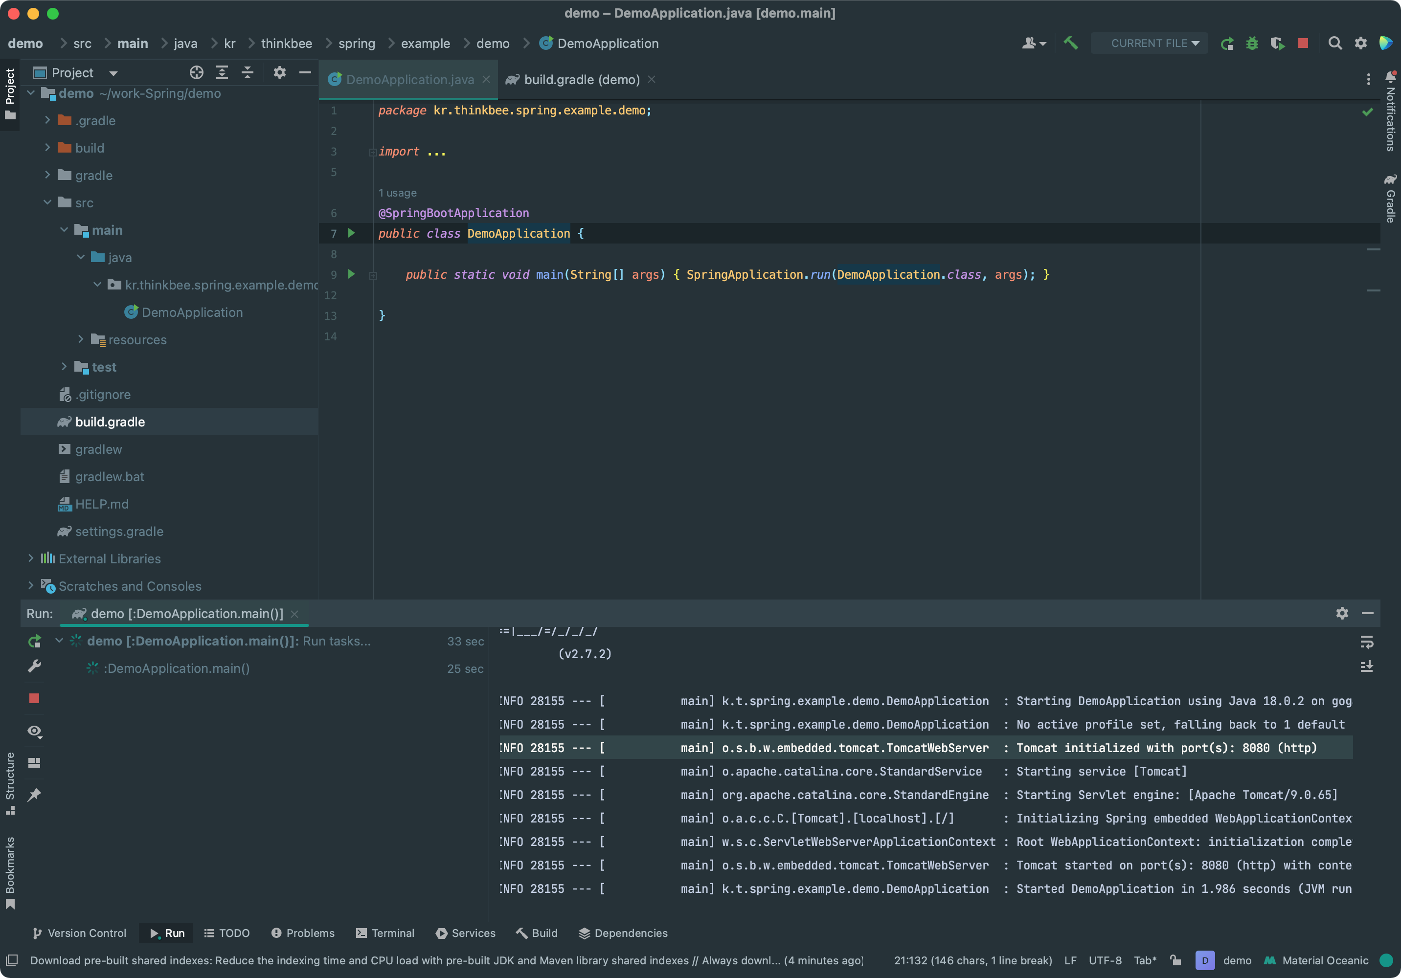Expand External Libraries node
1401x978 pixels.
point(30,558)
